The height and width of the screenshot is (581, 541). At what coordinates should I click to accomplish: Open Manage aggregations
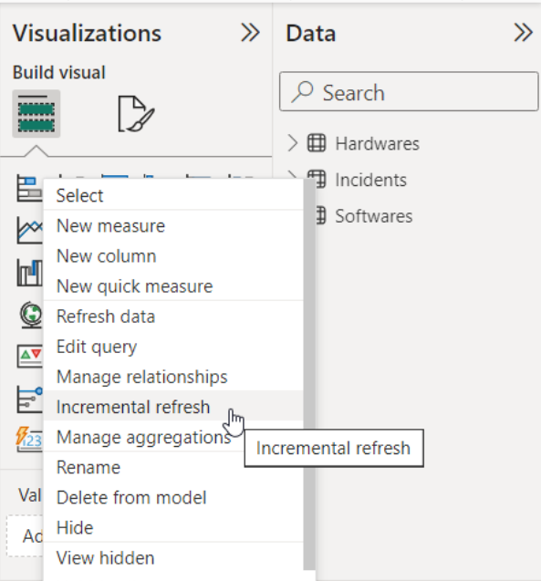[x=173, y=437]
